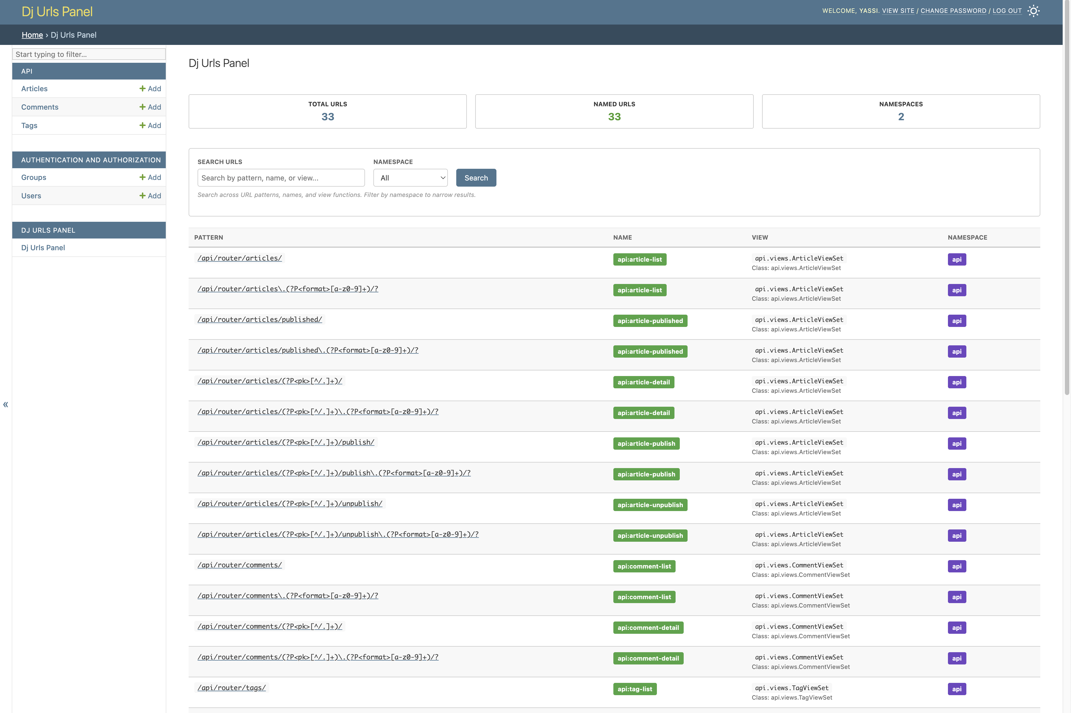Toggle the theme using the sun icon
This screenshot has height=713, width=1071.
1033,10
